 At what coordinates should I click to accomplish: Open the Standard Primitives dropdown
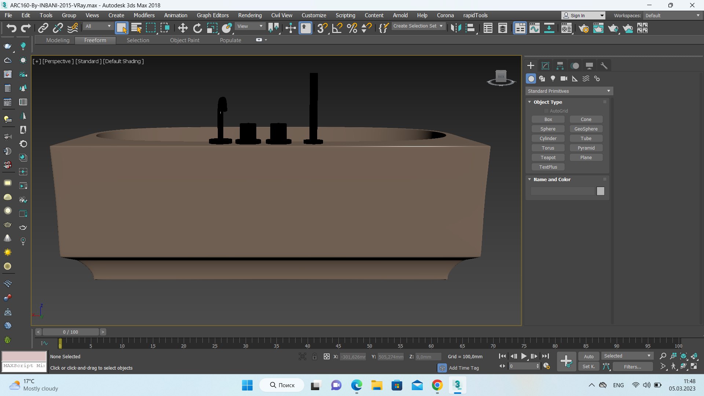(569, 91)
